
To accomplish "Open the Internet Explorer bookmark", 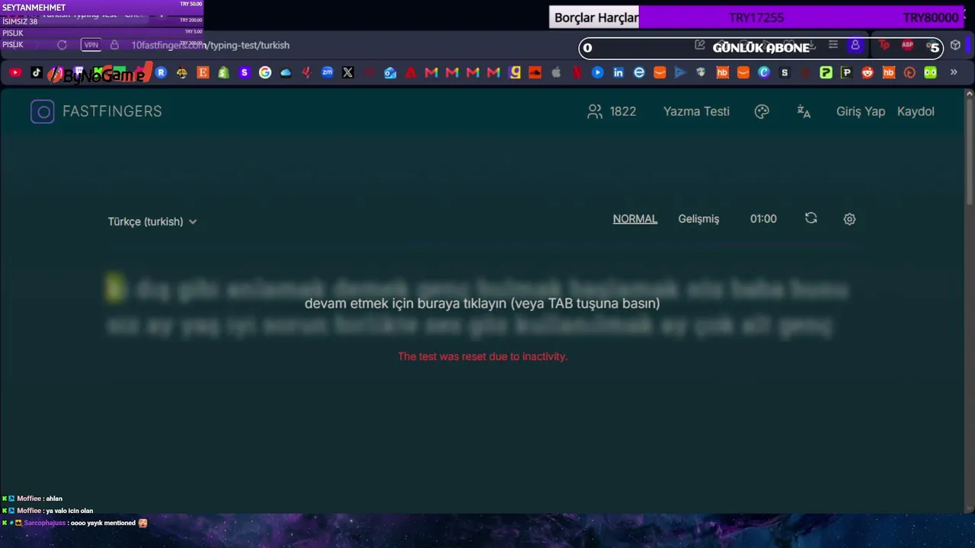I will coord(639,73).
